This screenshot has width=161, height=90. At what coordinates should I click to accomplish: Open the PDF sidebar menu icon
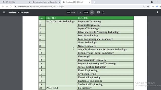coord(4,12)
